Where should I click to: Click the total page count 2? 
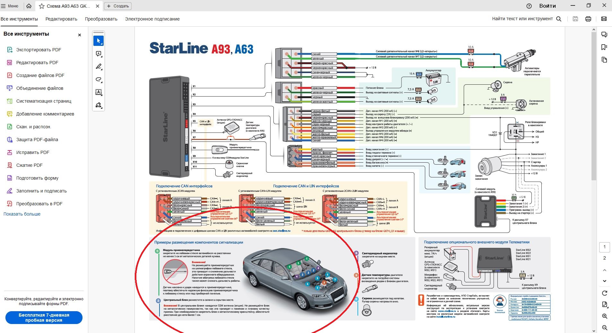pos(605,258)
